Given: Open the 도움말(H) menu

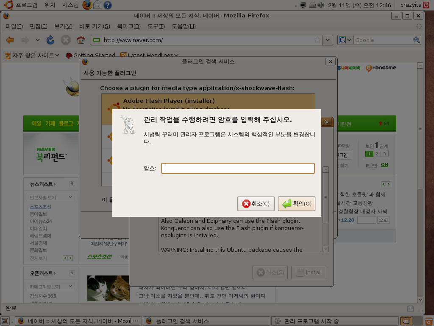Looking at the screenshot, I should (x=184, y=26).
